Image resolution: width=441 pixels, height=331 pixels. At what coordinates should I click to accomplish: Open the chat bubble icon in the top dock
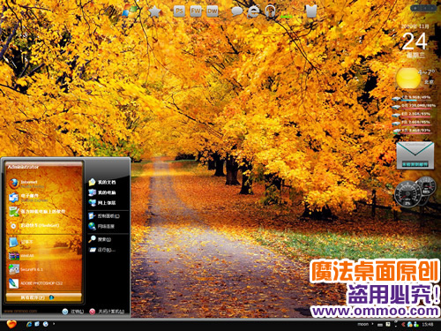(236, 11)
